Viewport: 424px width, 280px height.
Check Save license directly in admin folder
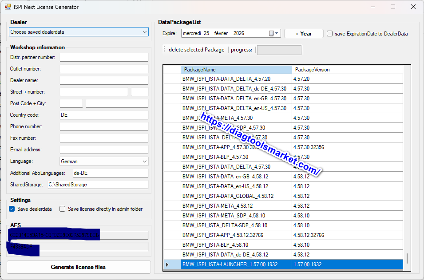point(63,209)
